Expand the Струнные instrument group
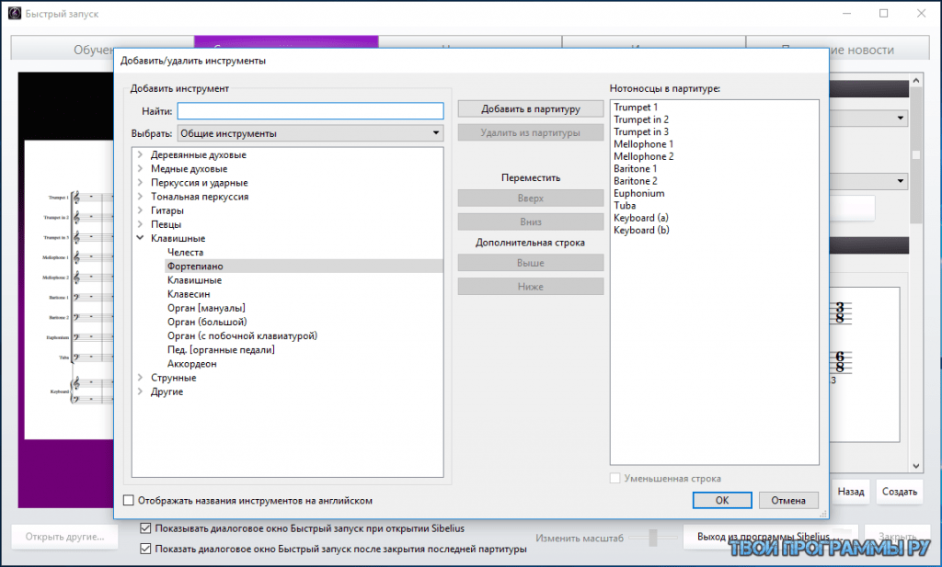This screenshot has height=567, width=942. [x=140, y=378]
